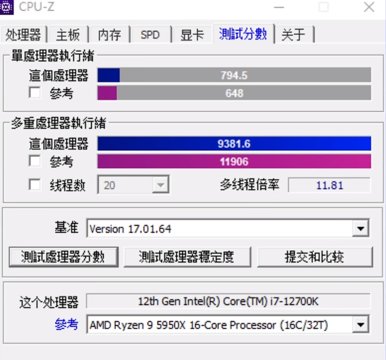This screenshot has height=360, width=386.
Task: Click the 基准 label
Action: coord(66,227)
